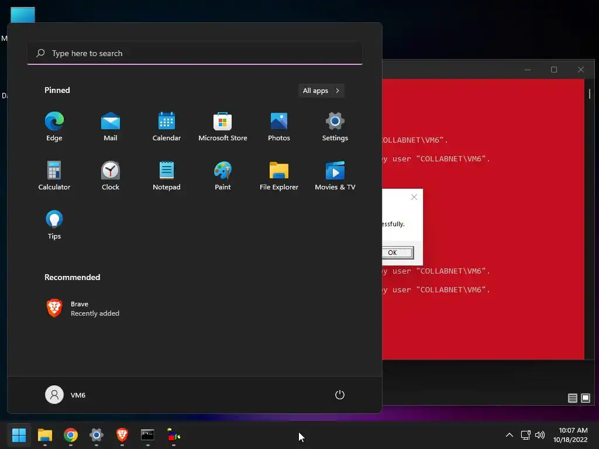Viewport: 599px width, 449px height.
Task: Open File Explorer from the taskbar
Action: tap(44, 435)
